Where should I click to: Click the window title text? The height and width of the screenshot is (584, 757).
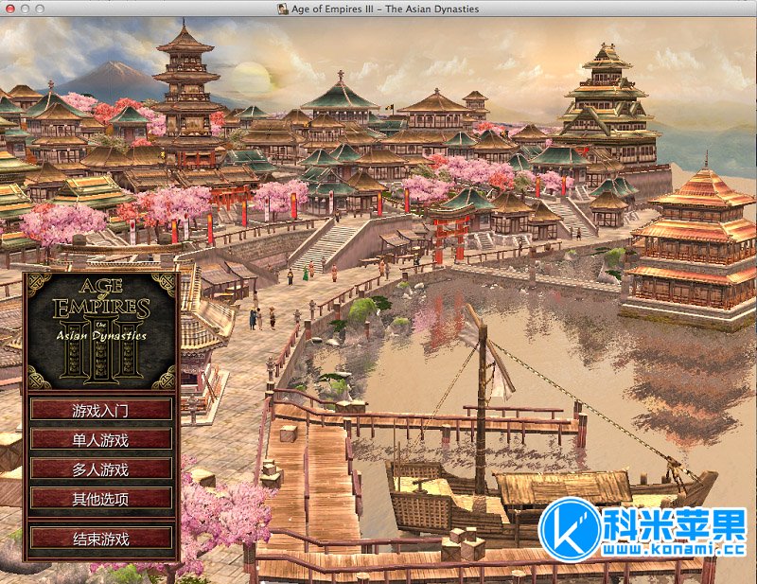[385, 9]
